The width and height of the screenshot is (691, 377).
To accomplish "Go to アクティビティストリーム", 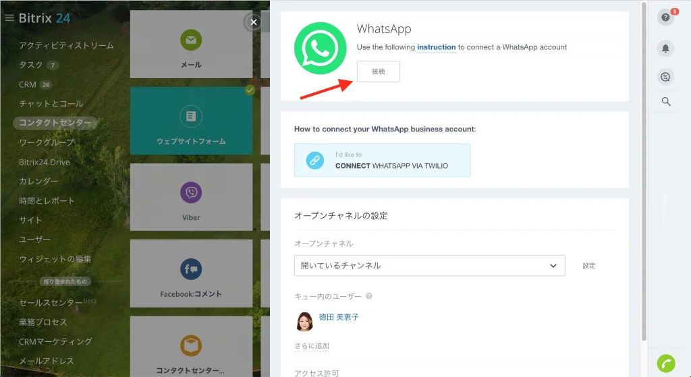I will [x=66, y=45].
